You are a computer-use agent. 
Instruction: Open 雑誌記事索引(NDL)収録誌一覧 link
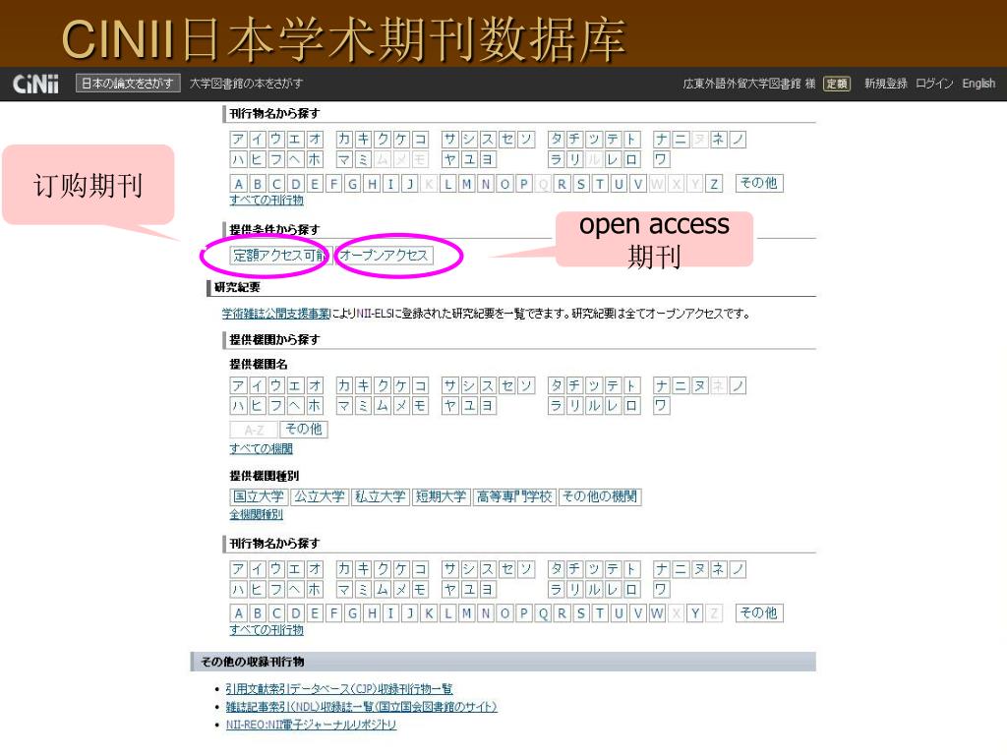pyautogui.click(x=362, y=707)
